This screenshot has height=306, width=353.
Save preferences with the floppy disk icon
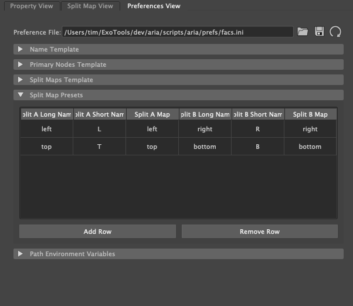[x=319, y=32]
